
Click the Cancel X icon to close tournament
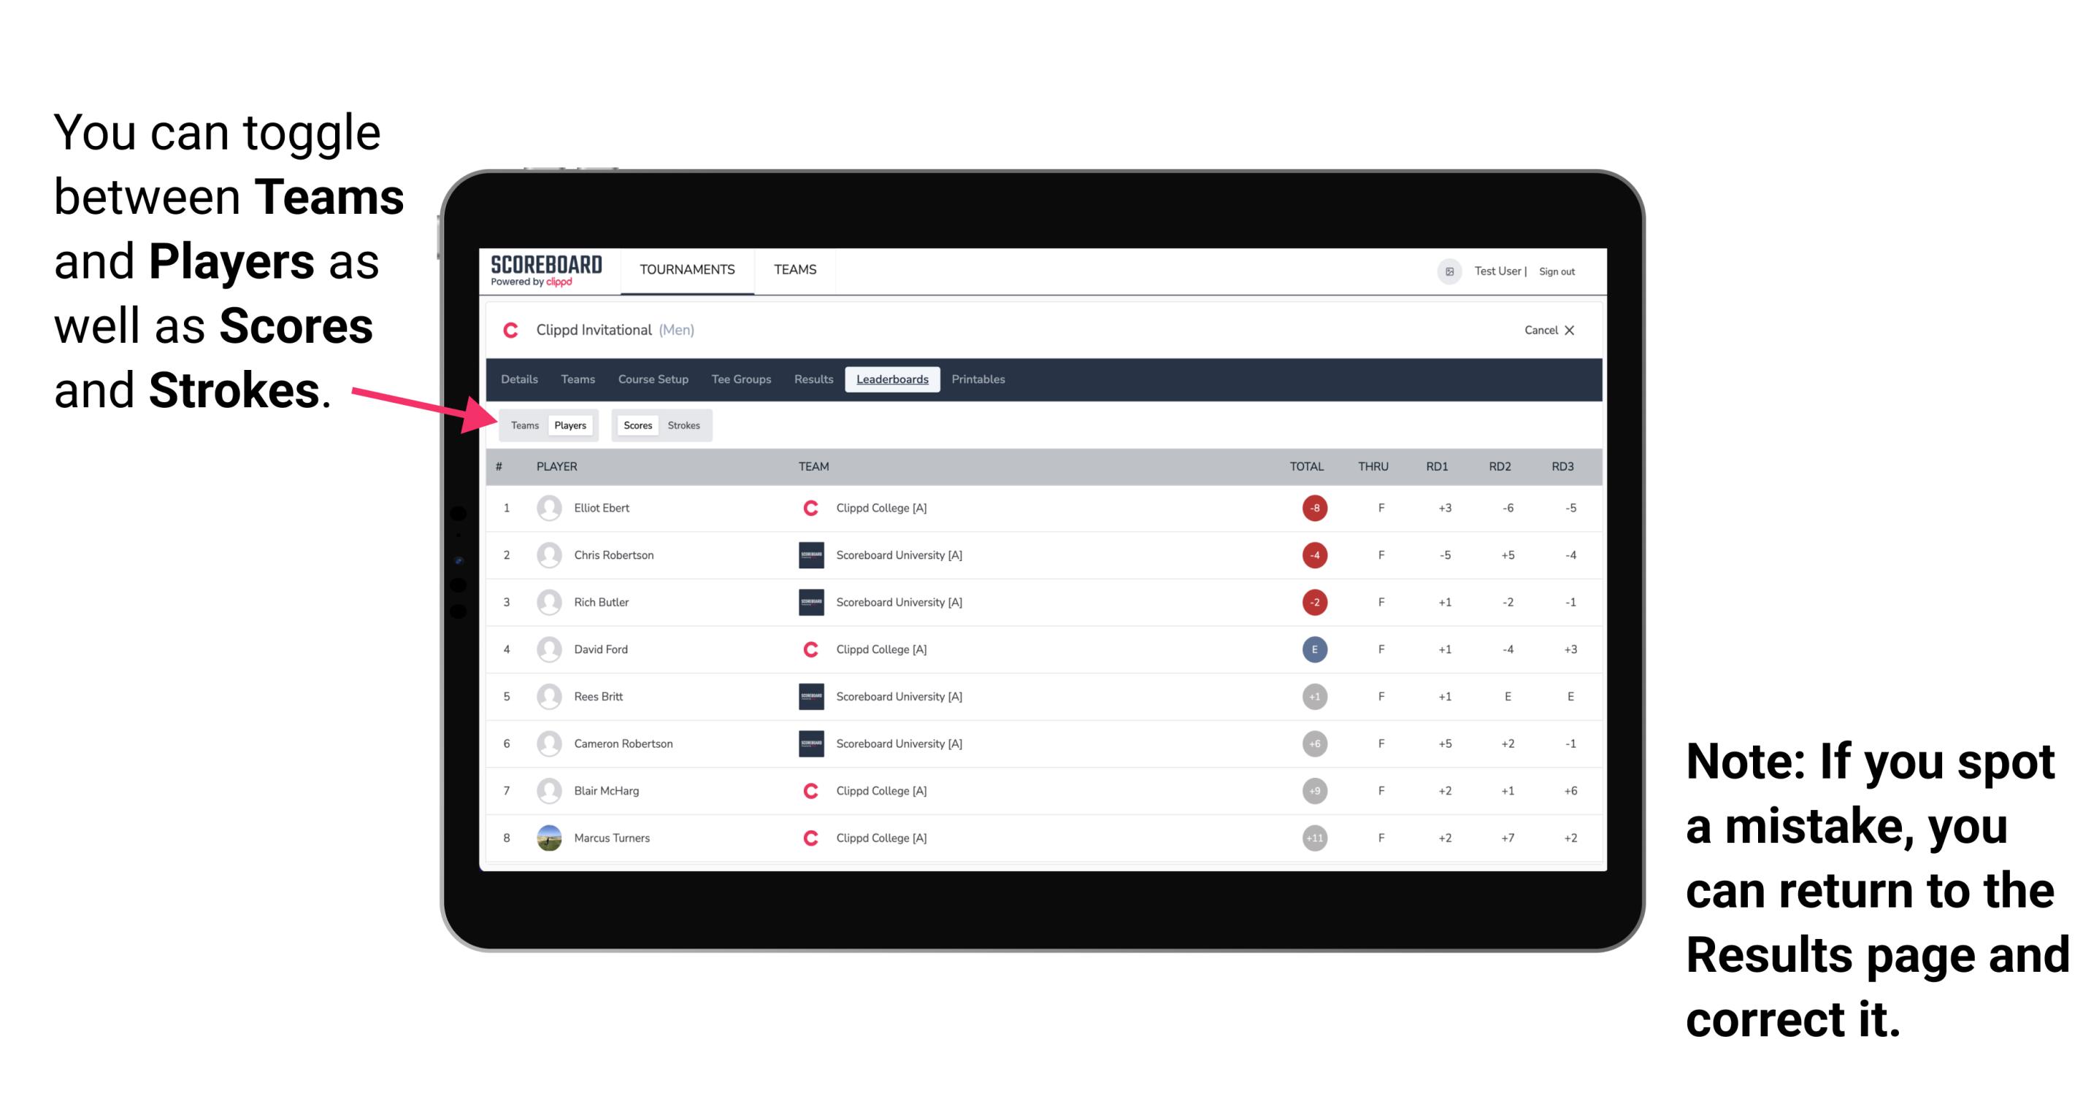pos(1546,331)
